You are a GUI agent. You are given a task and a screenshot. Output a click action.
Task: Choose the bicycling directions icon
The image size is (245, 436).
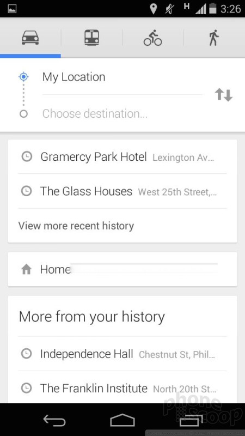153,38
